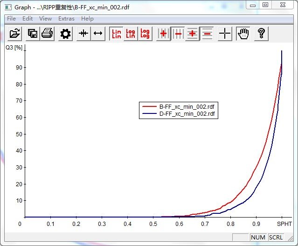
Task: Switch to Lin-Lin axis scaling
Action: pos(116,34)
